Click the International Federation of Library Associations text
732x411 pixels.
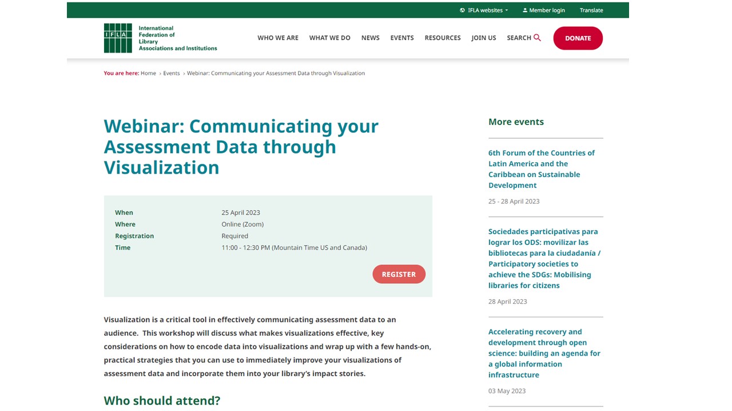click(178, 38)
